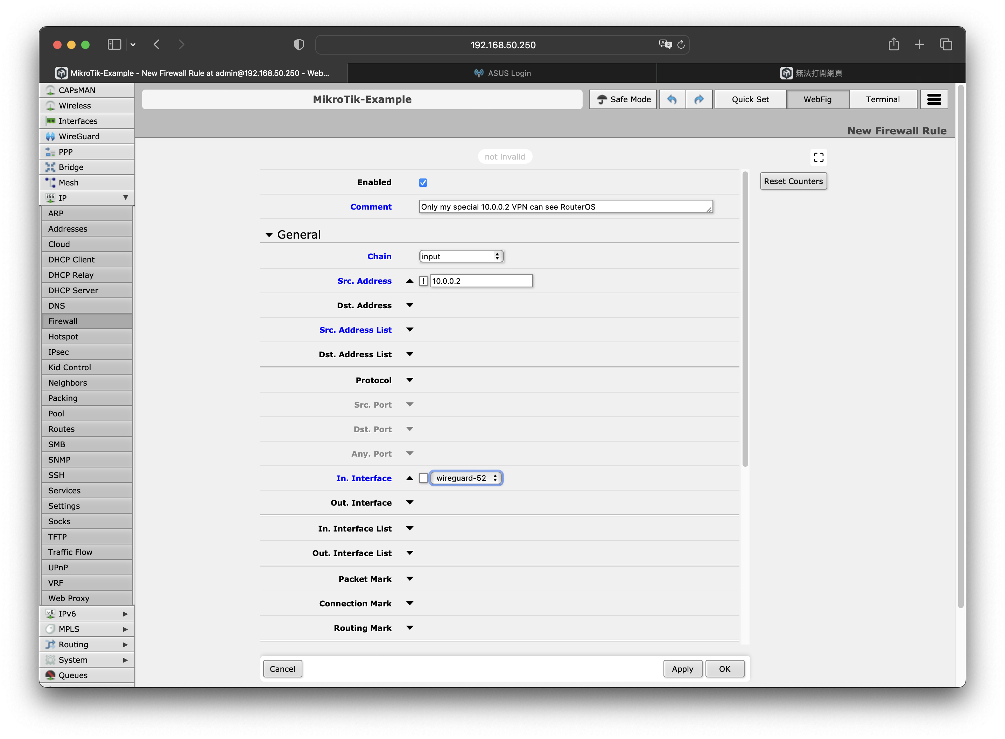Toggle the In. Interface invert checkbox

[x=423, y=478]
